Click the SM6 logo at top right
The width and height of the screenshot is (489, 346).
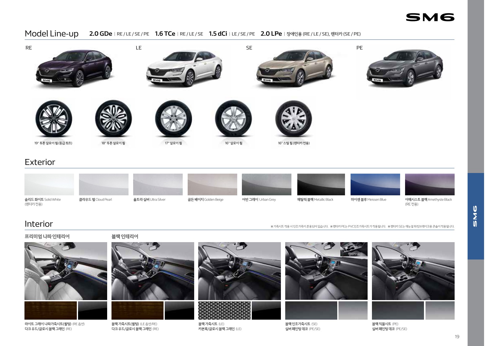[x=430, y=17]
